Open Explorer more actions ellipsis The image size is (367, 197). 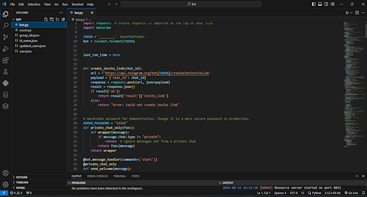point(61,12)
